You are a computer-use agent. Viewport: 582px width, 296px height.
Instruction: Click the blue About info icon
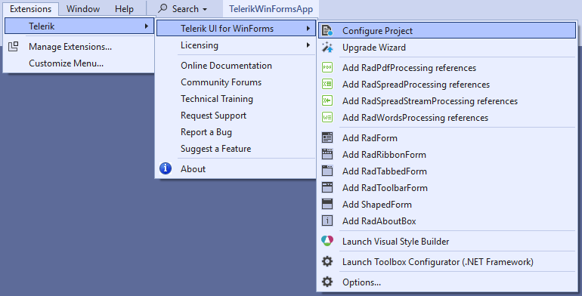click(166, 168)
